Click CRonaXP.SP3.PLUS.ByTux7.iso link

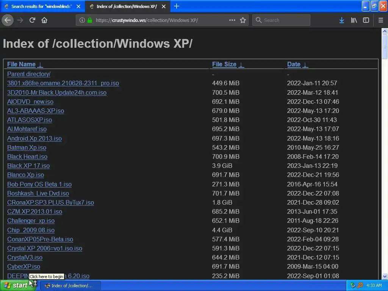click(x=50, y=203)
